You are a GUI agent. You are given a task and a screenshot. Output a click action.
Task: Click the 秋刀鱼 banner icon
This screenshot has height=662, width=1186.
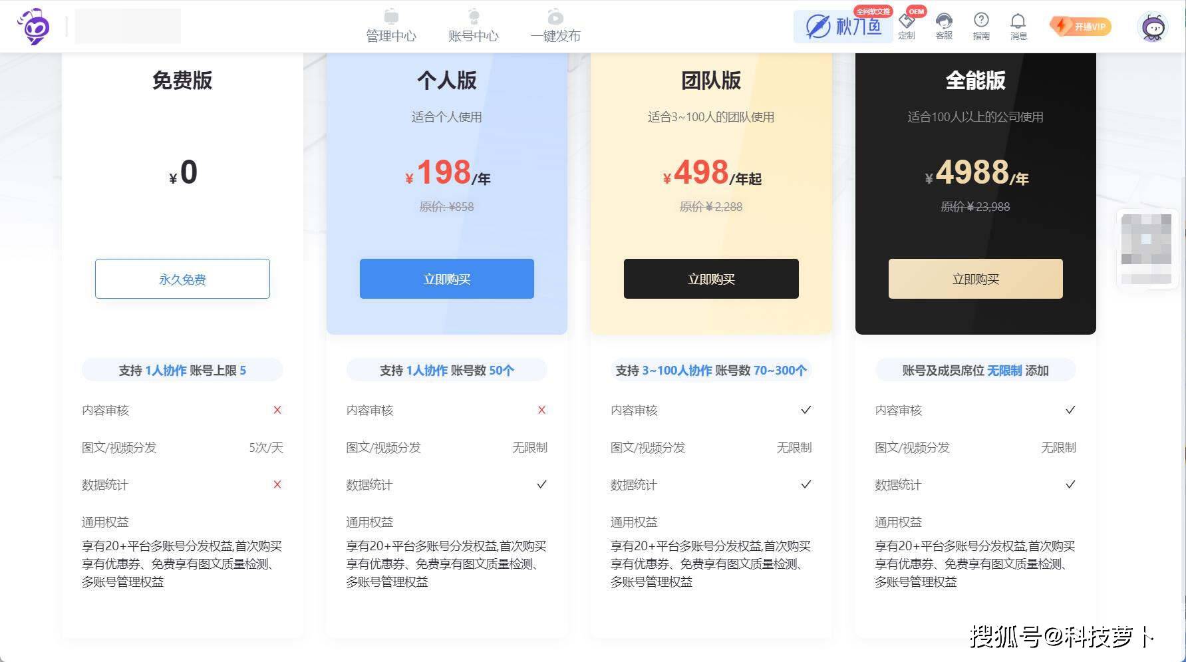(843, 27)
